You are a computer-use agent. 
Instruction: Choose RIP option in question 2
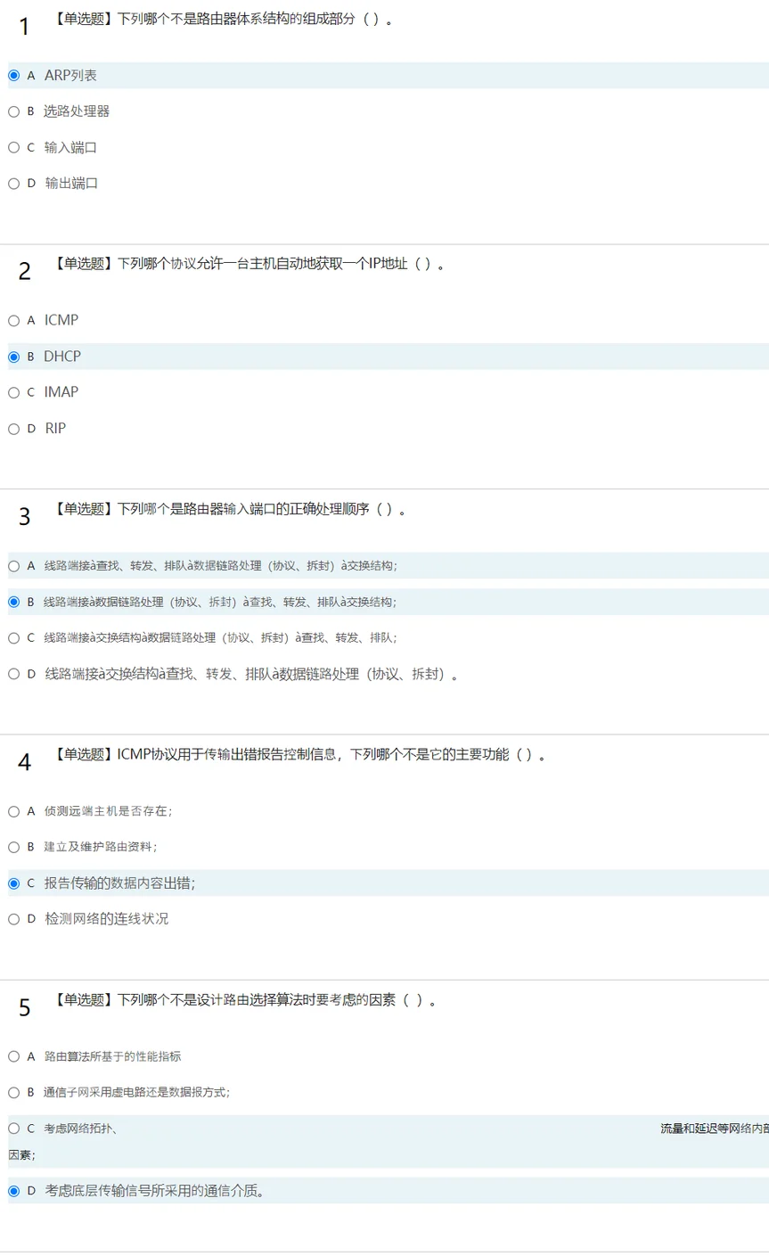(13, 429)
